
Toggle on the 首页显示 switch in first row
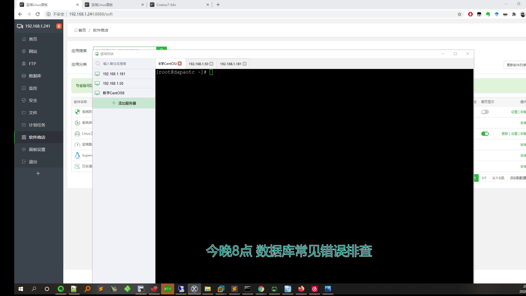click(485, 112)
